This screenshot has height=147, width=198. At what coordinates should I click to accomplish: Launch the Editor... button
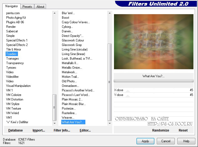85,130
